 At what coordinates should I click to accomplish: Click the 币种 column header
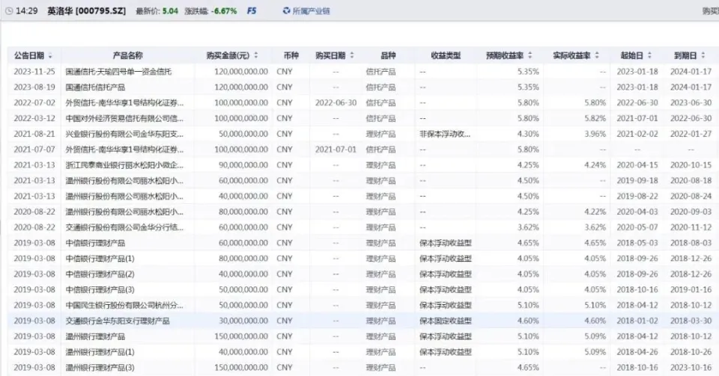(291, 56)
